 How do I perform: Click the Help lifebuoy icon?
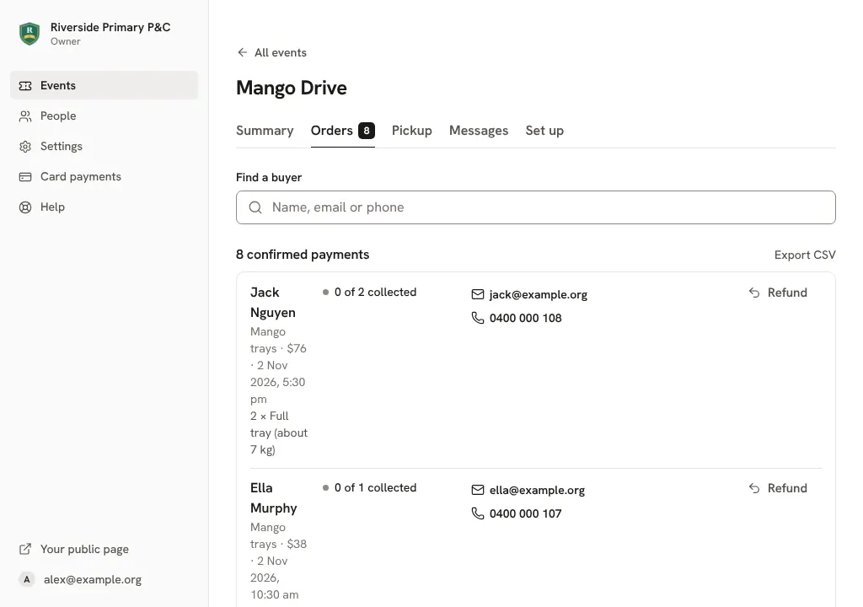tap(25, 207)
